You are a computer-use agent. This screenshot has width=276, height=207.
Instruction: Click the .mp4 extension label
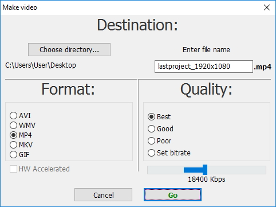(x=262, y=67)
